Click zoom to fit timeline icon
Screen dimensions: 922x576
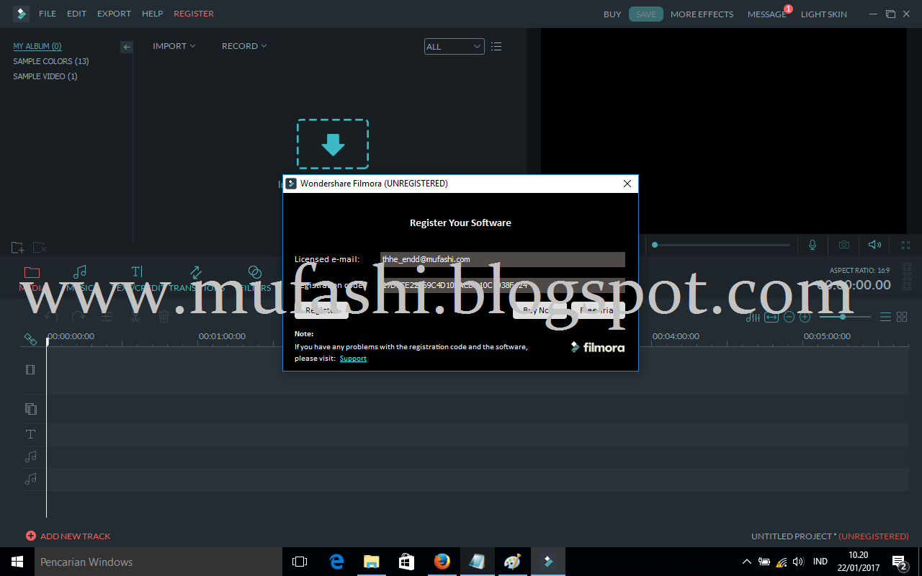771,317
